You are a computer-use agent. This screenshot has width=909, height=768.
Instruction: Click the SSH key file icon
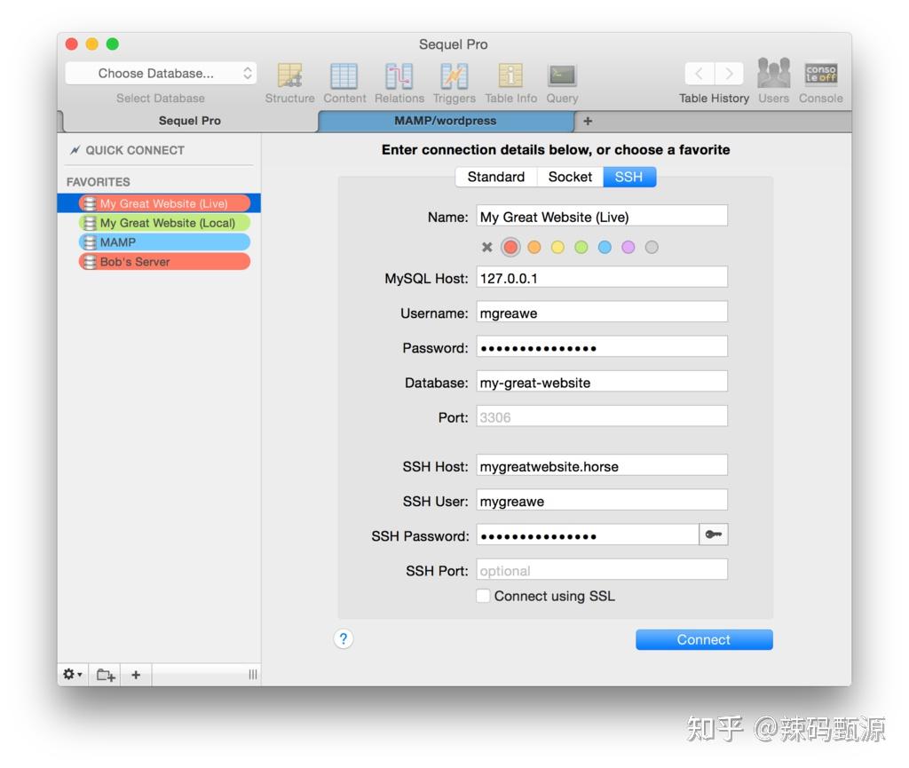tap(713, 534)
